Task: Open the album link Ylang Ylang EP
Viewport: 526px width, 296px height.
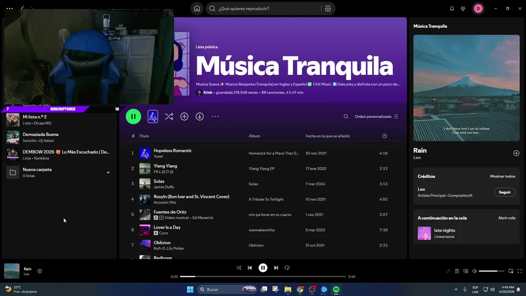Action: point(261,169)
